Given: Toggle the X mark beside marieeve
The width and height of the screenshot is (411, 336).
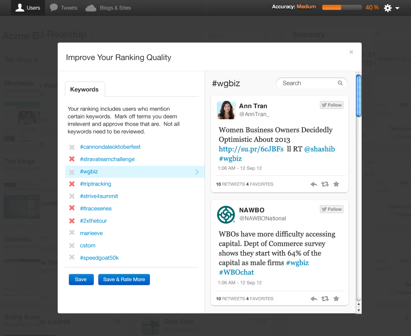Looking at the screenshot, I should [72, 233].
